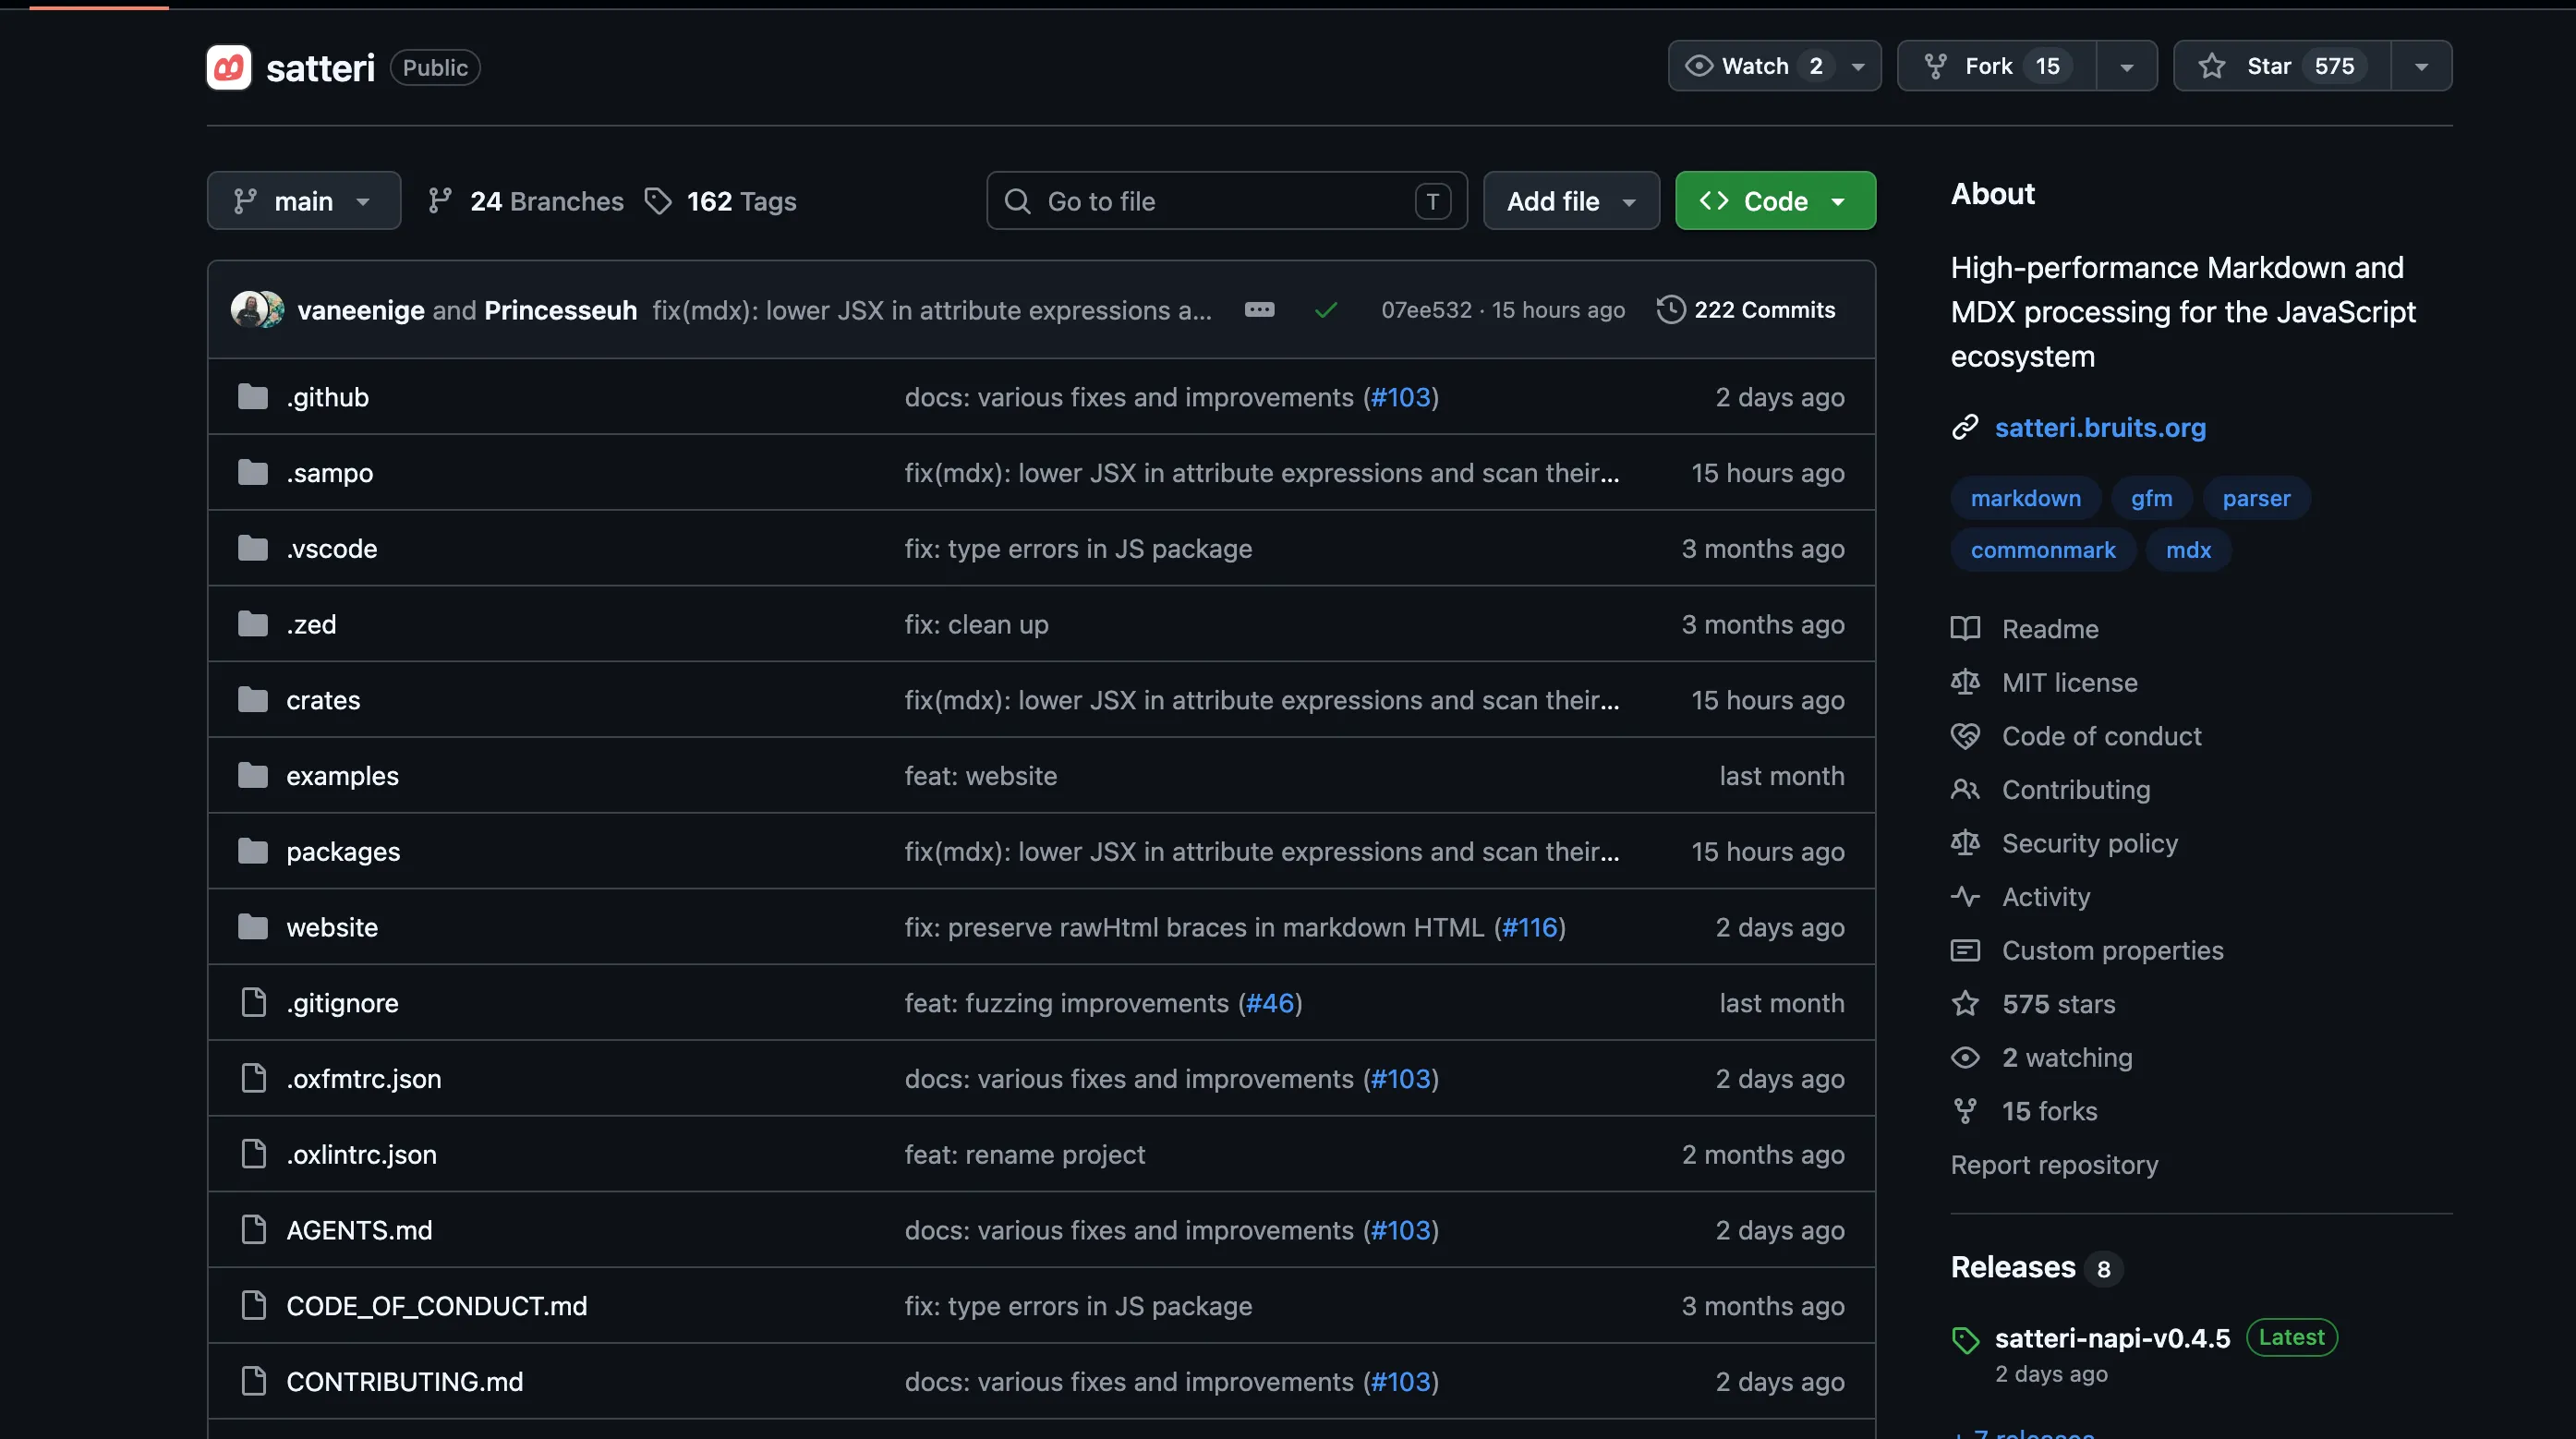Click the file icon beside .gitignore

(254, 1002)
